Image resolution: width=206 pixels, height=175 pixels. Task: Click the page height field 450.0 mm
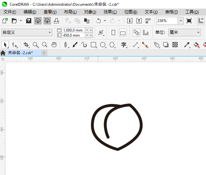[x=73, y=35]
